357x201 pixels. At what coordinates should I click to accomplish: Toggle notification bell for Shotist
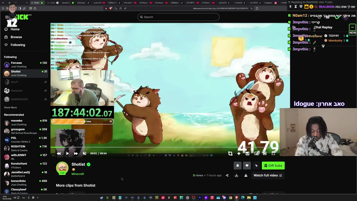[x=238, y=166]
